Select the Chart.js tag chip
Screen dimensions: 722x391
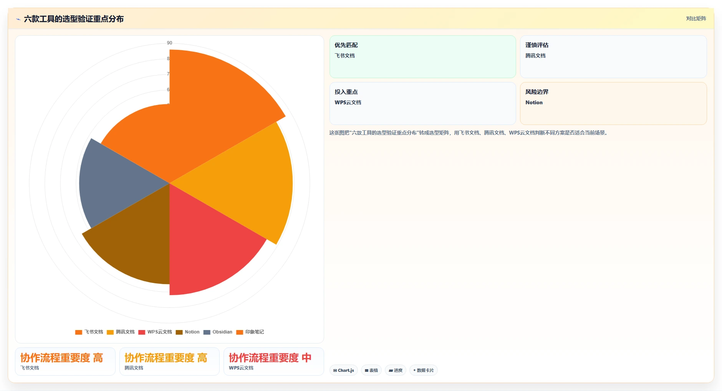pyautogui.click(x=344, y=370)
